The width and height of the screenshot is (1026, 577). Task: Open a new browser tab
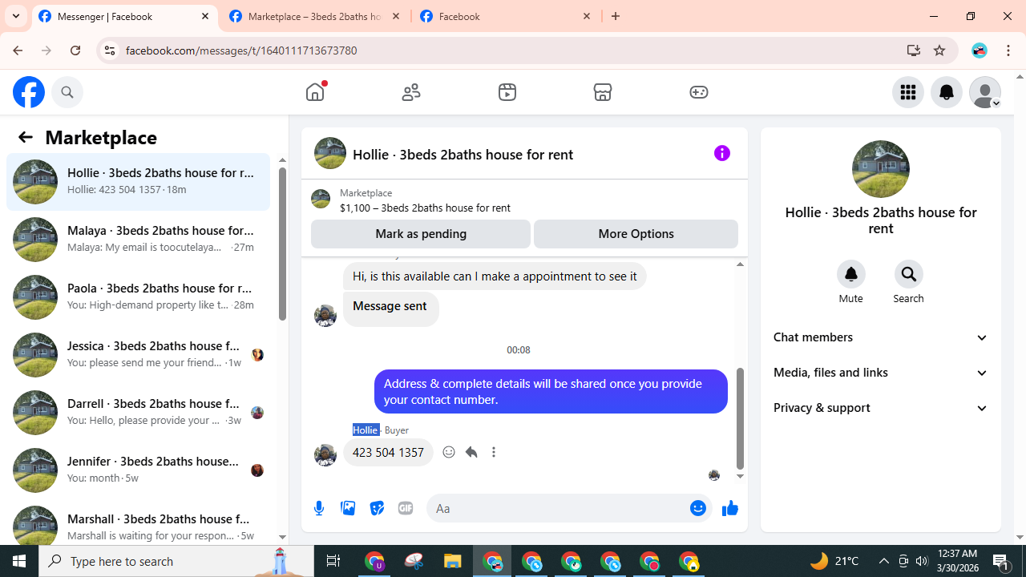(x=616, y=16)
